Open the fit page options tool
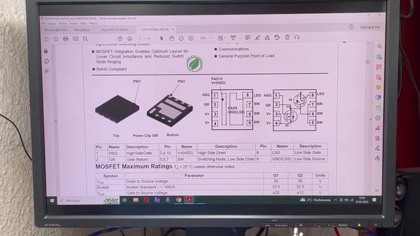420x236 pixels. (221, 38)
